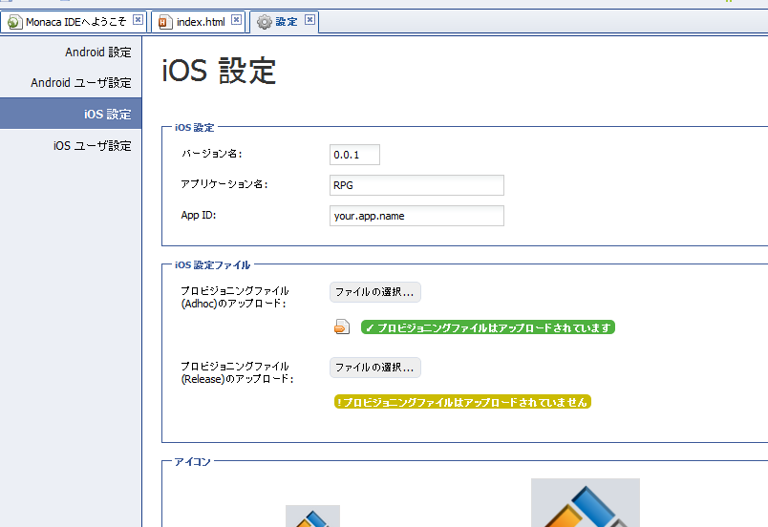Click the アプリケーション名 field containing RPG
768x527 pixels.
[416, 185]
